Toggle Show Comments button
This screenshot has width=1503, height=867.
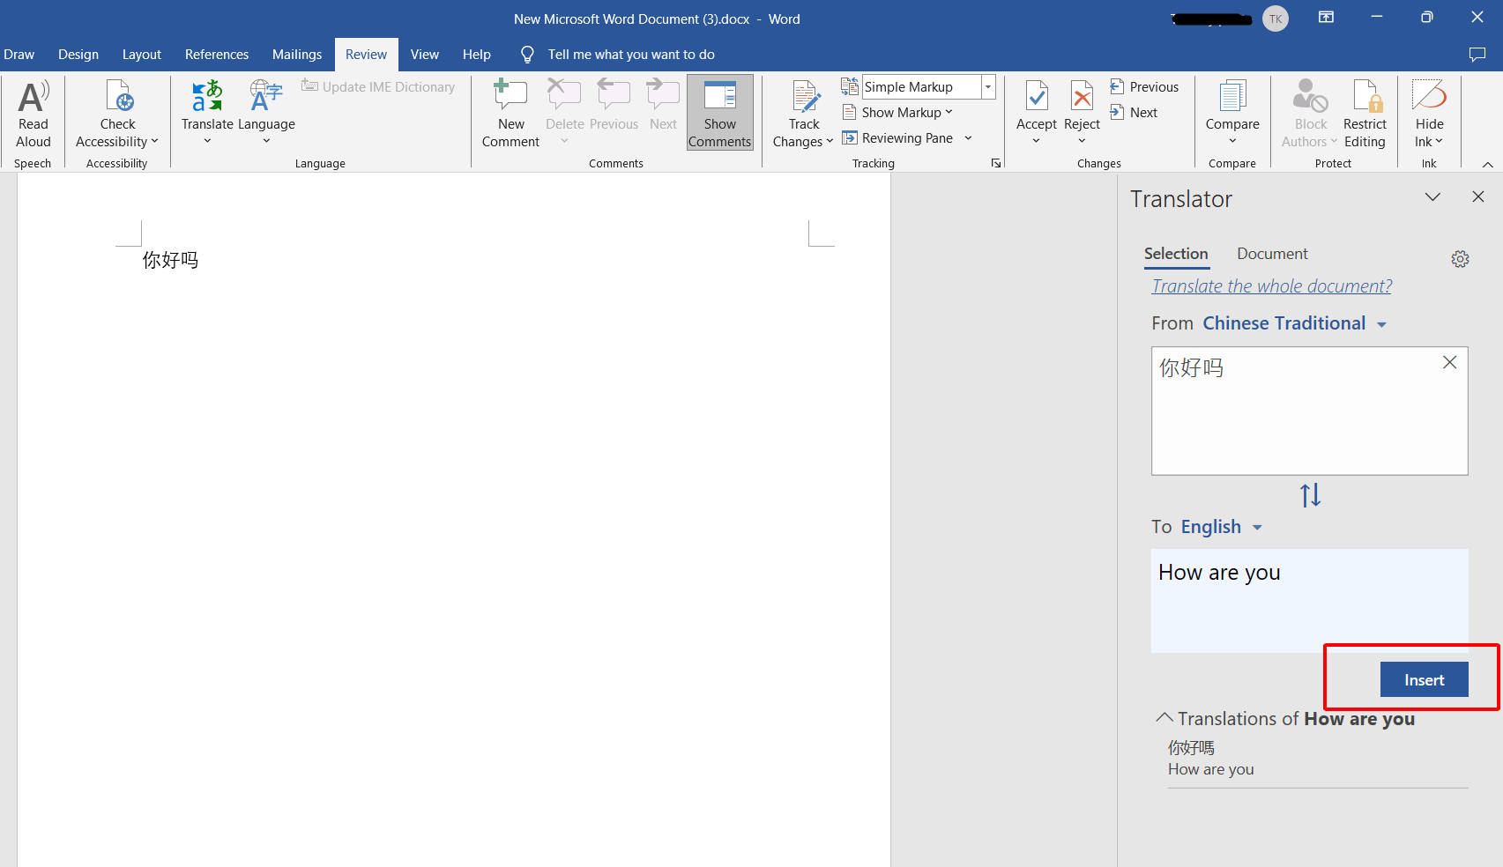tap(720, 113)
